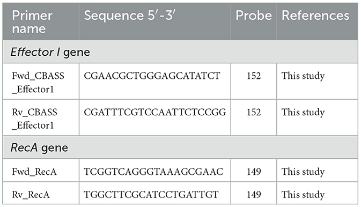Select sequence CGATTTCGTCCAATTCTCCGG

(155, 112)
